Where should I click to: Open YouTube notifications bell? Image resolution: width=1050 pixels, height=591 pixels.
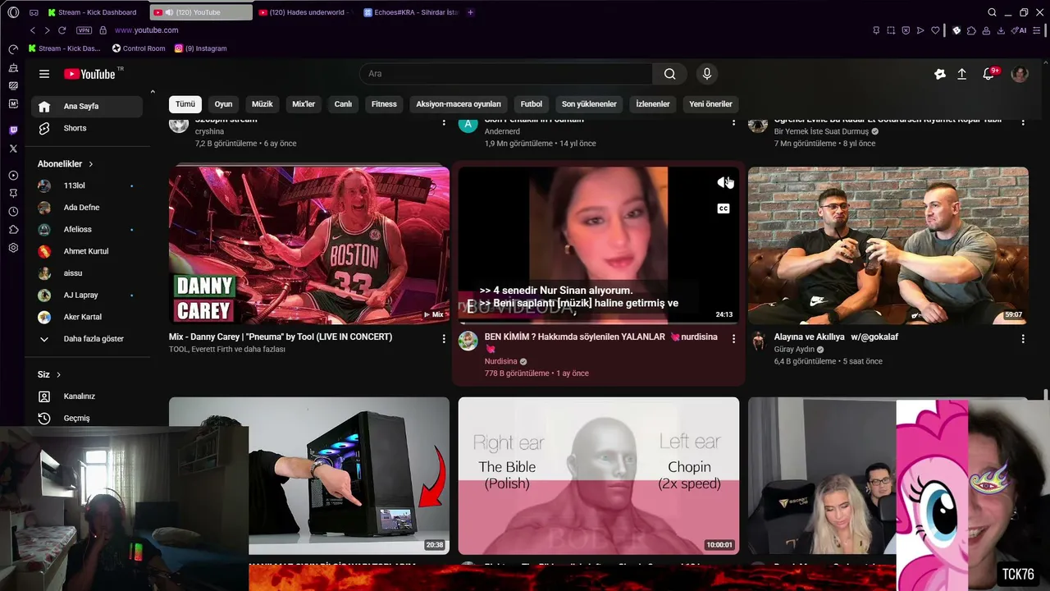989,74
